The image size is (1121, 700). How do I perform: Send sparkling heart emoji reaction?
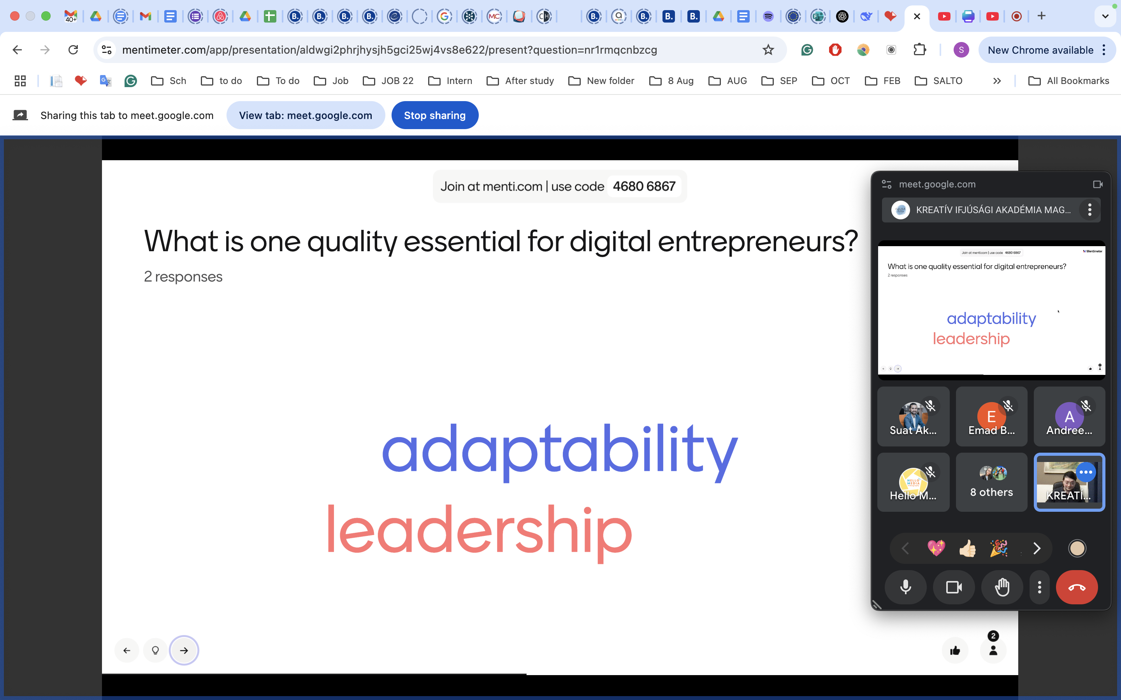(936, 549)
